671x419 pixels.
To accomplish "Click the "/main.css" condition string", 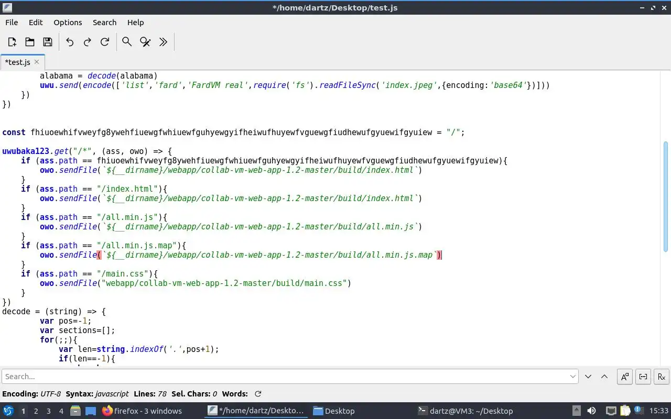I will (x=123, y=274).
